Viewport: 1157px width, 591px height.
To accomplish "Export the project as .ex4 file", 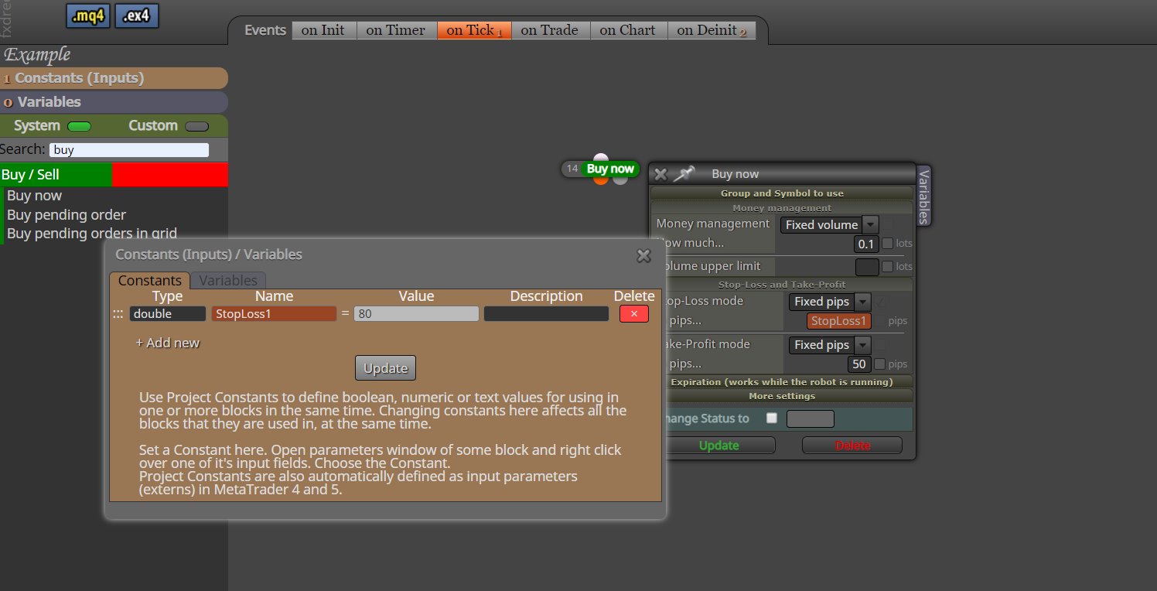I will [137, 15].
